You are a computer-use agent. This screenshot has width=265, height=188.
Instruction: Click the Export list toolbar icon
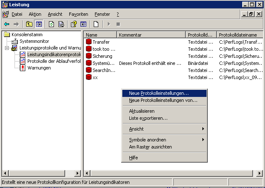[61, 24]
